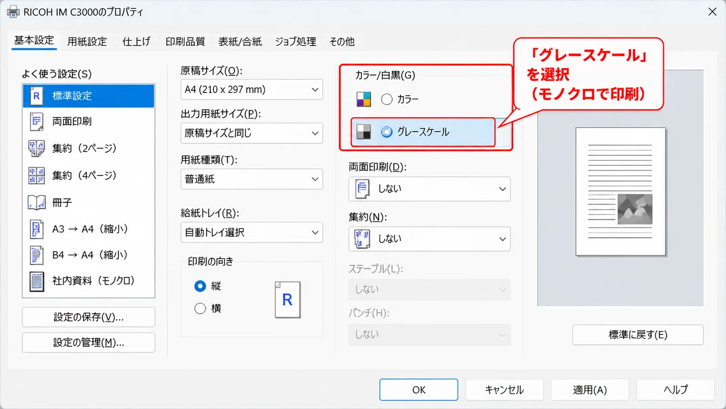
Task: Expand the 集約(N) dropdown
Action: coord(429,239)
